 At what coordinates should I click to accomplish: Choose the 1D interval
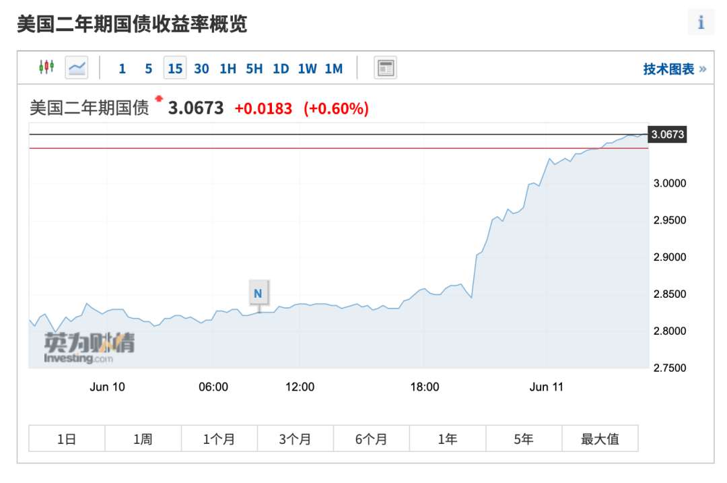coord(281,68)
